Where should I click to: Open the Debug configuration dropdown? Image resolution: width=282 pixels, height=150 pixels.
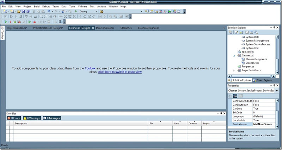point(96,11)
